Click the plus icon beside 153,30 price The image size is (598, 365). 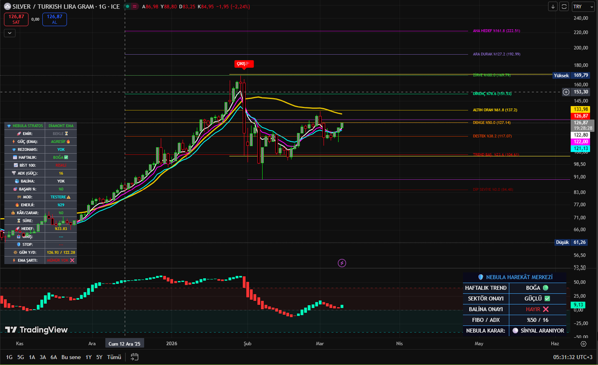click(566, 92)
